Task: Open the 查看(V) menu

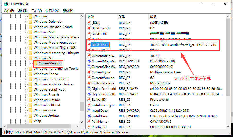Action: coord(36,10)
